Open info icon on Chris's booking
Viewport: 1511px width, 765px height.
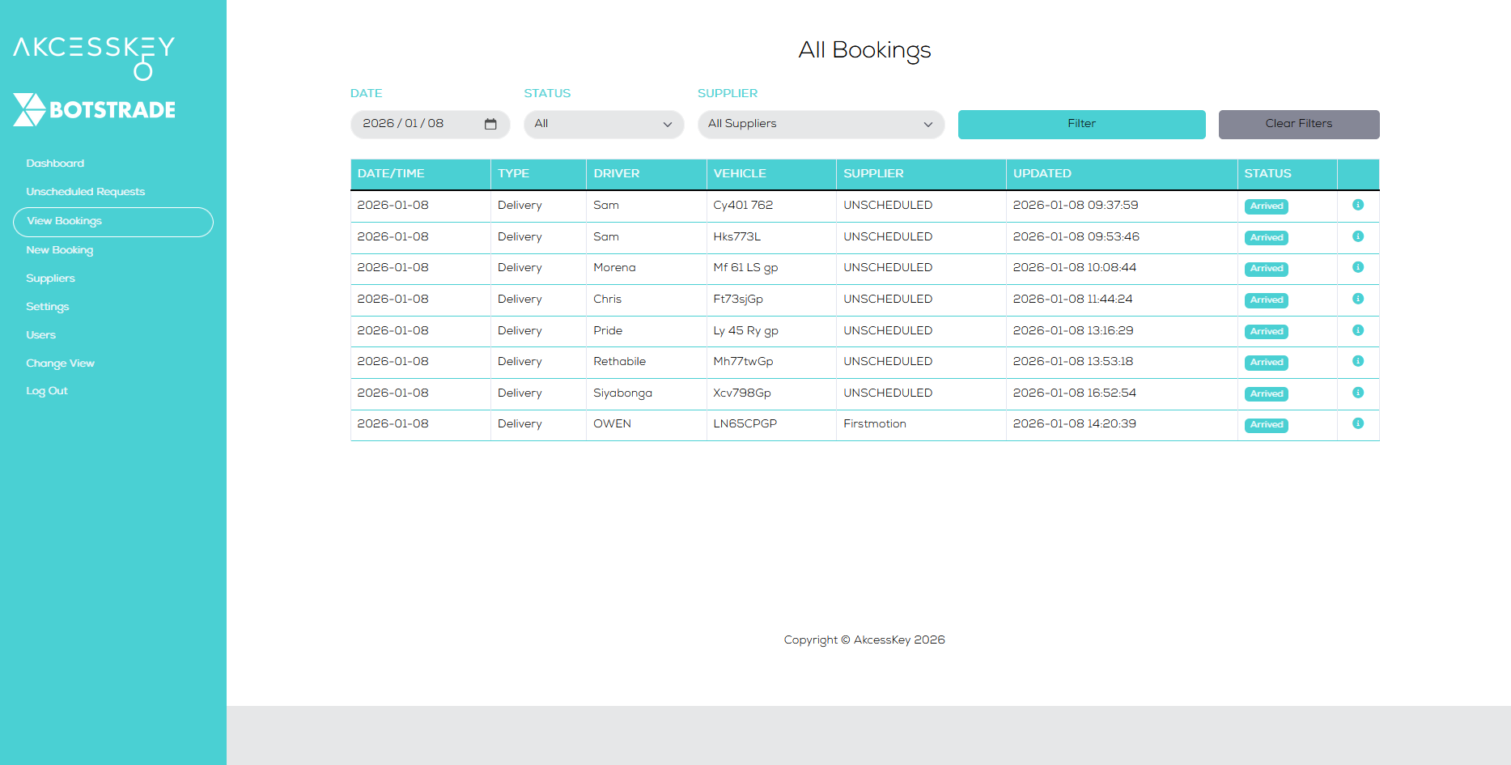[x=1359, y=299]
